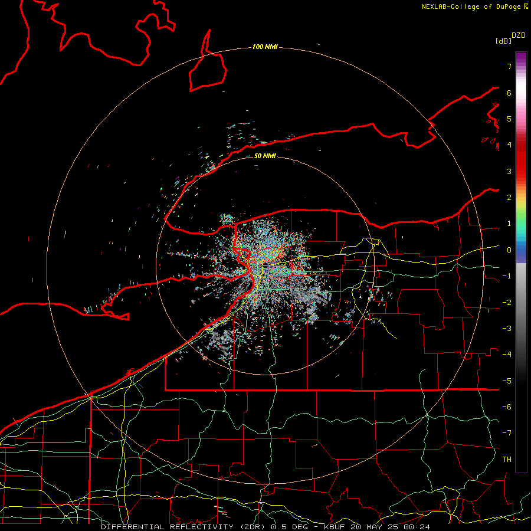The image size is (531, 531).
Task: Click the DZD legend title
Action: [x=519, y=35]
